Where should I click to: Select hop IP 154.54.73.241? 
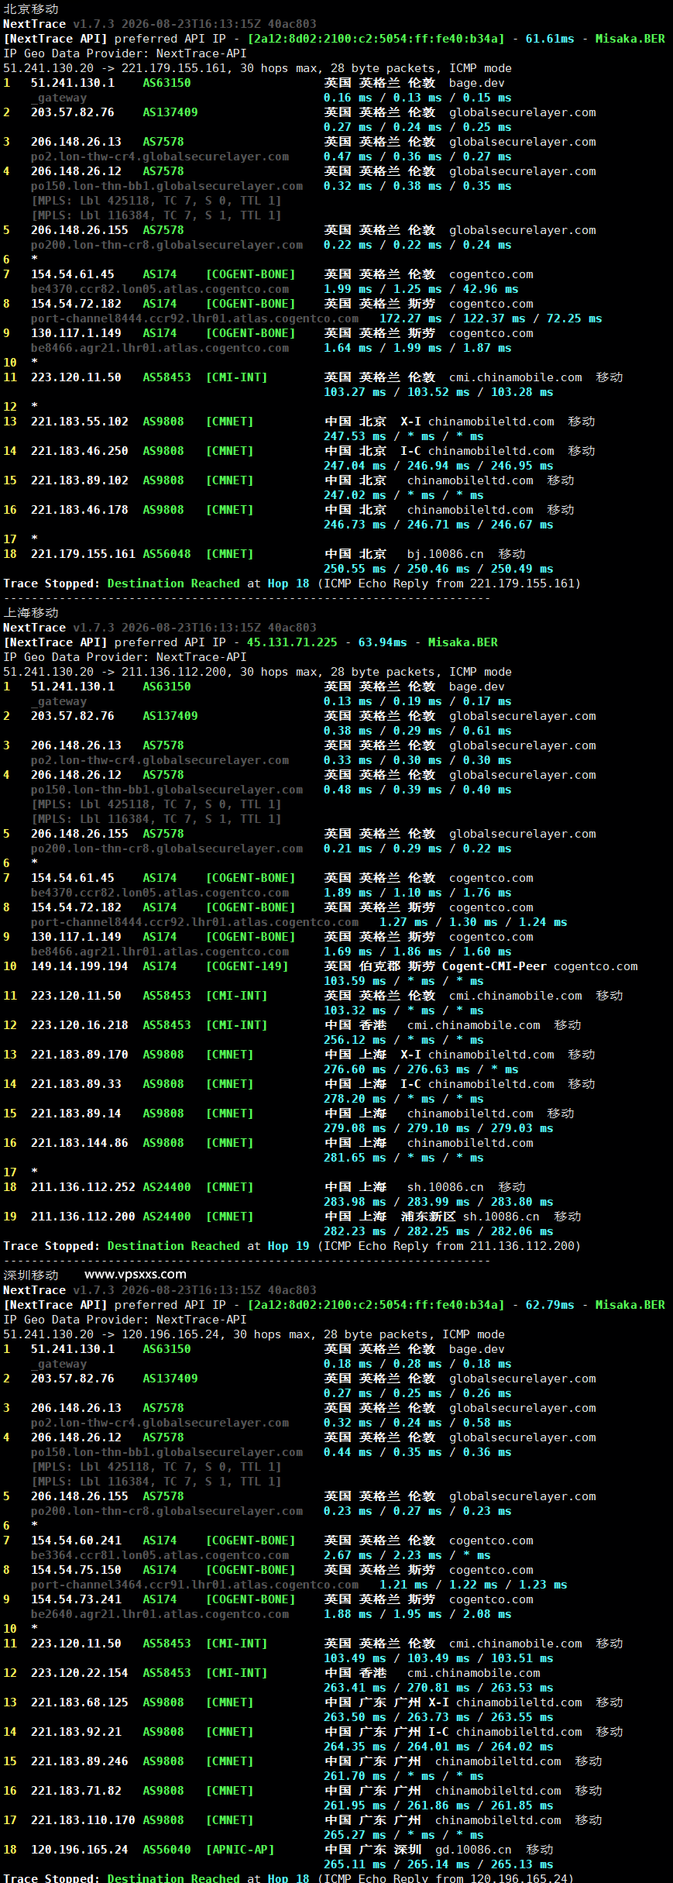click(76, 1599)
